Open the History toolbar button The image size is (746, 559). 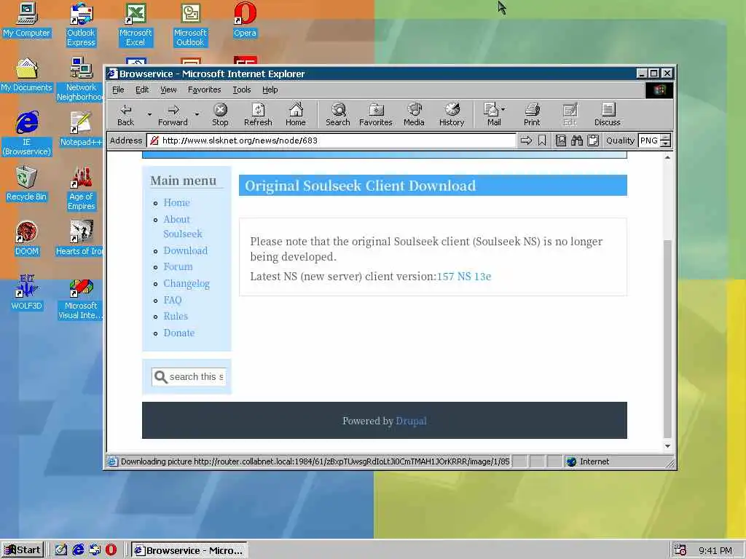(x=452, y=115)
